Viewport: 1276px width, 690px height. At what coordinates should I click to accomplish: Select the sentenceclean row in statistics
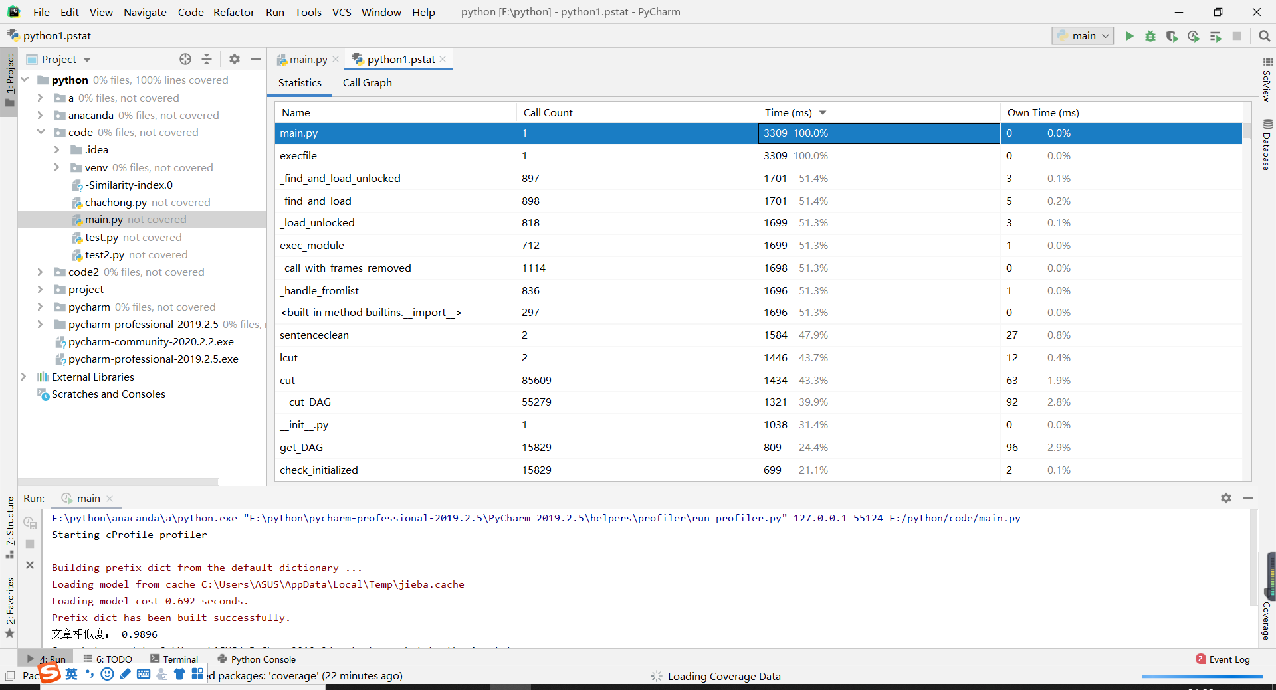(758, 335)
